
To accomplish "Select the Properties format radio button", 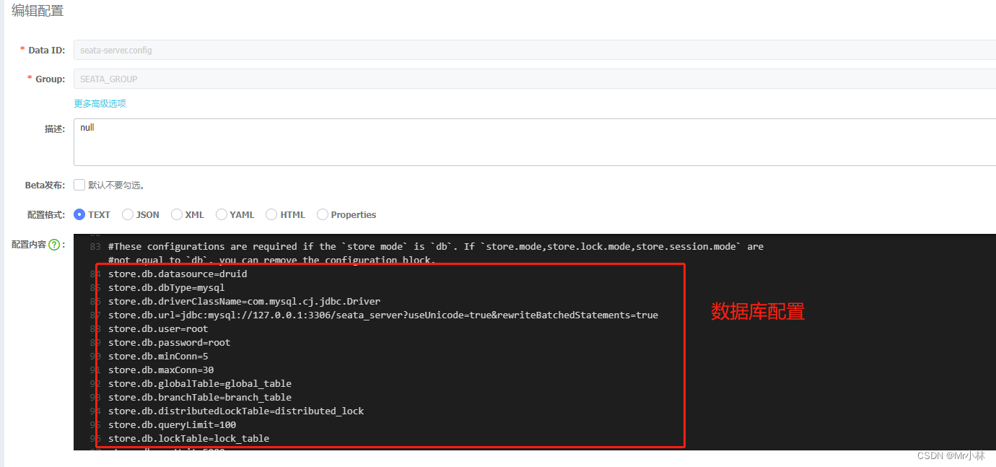I will pos(323,214).
